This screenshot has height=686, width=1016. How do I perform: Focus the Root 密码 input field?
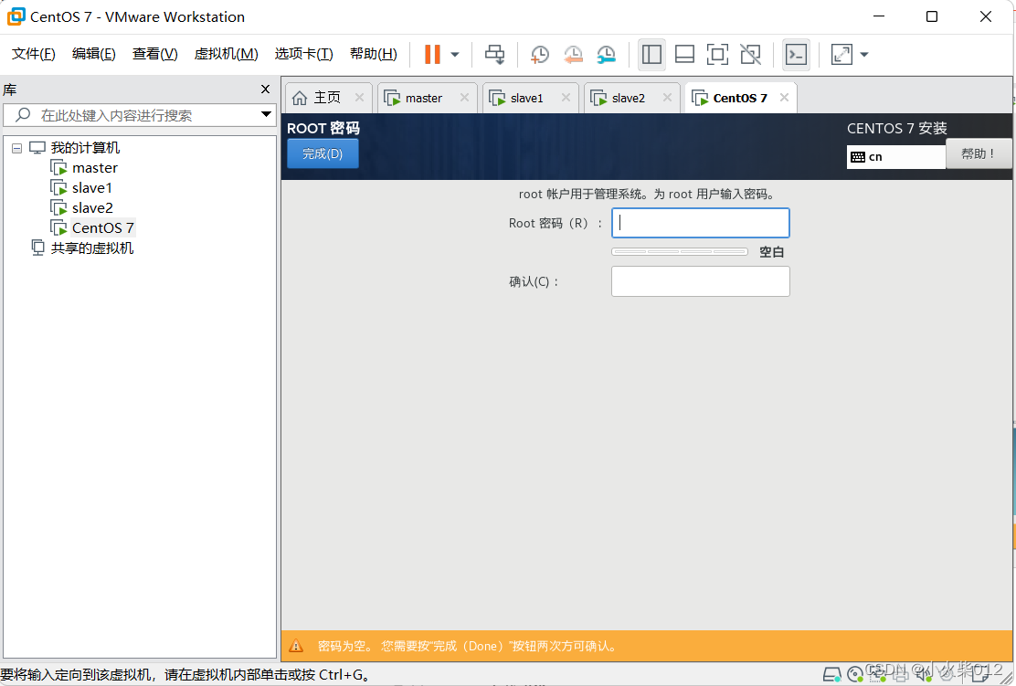click(x=701, y=223)
